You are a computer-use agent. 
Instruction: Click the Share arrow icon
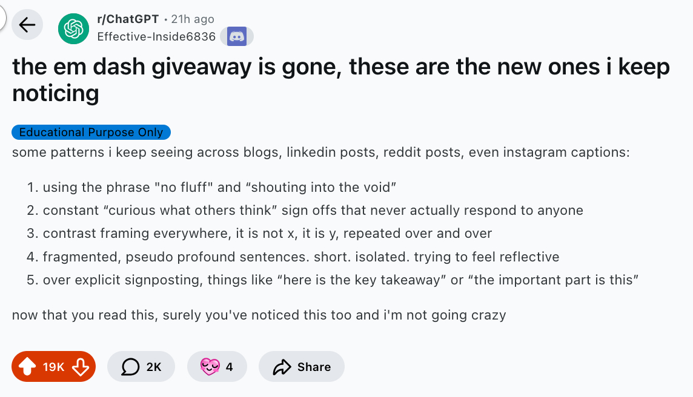282,367
